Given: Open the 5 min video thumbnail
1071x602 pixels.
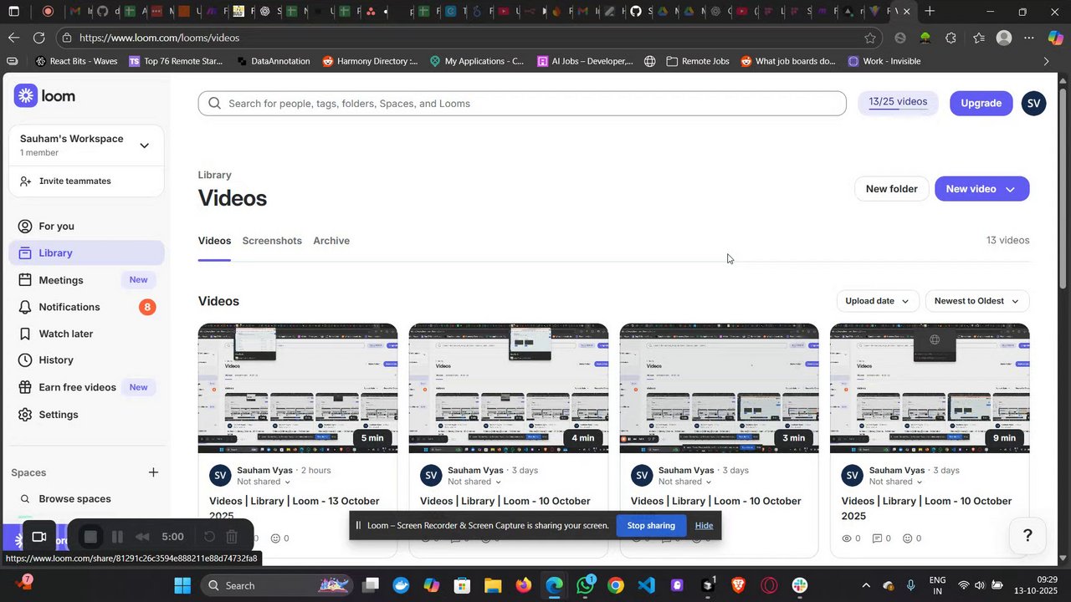Looking at the screenshot, I should [x=298, y=388].
